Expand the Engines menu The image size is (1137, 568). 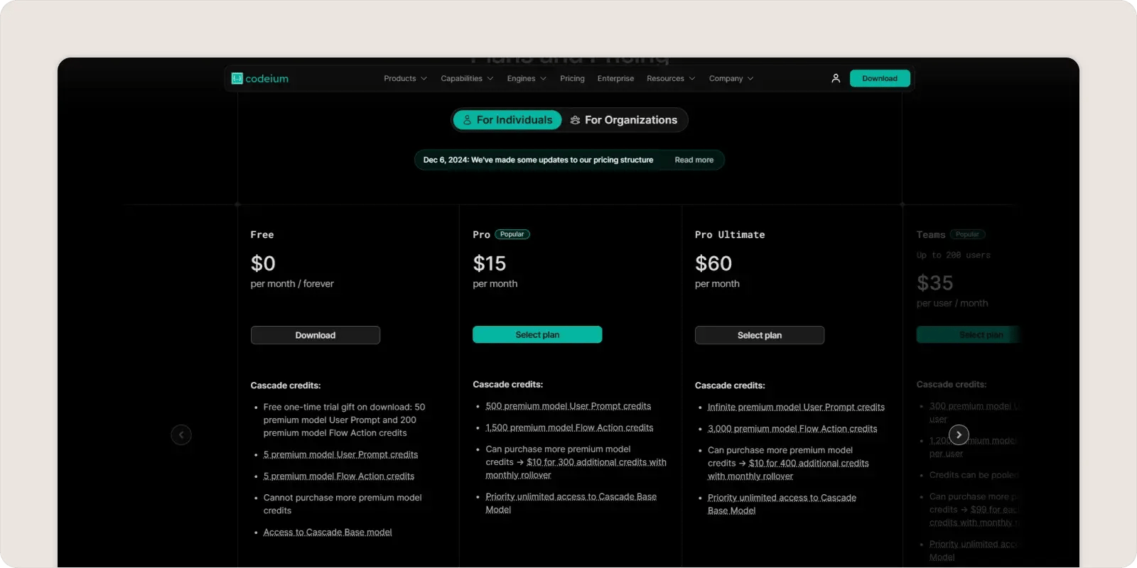[527, 79]
